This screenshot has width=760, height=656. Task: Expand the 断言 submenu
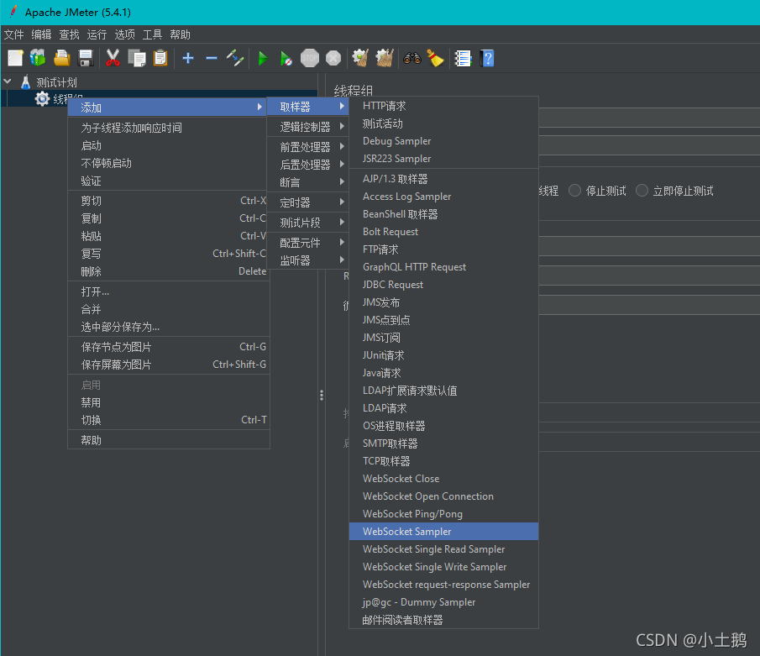pyautogui.click(x=307, y=181)
